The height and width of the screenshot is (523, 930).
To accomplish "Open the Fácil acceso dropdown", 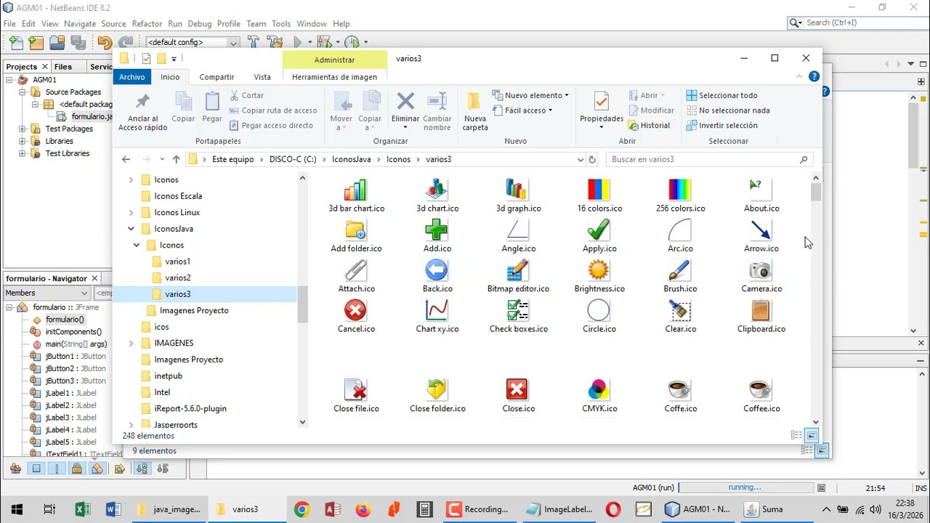I will [x=522, y=110].
